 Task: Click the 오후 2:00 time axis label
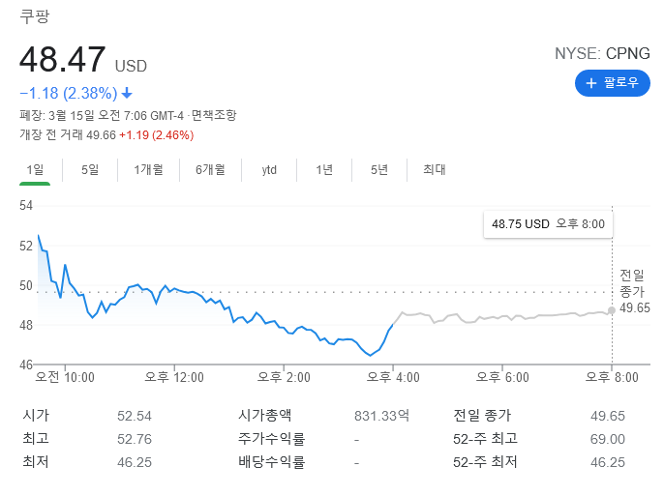tap(284, 377)
